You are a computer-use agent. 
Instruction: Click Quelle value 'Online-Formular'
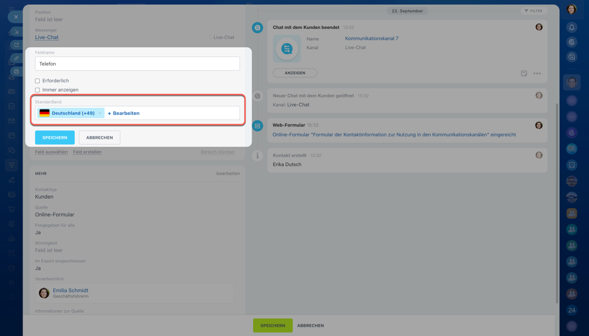(55, 215)
